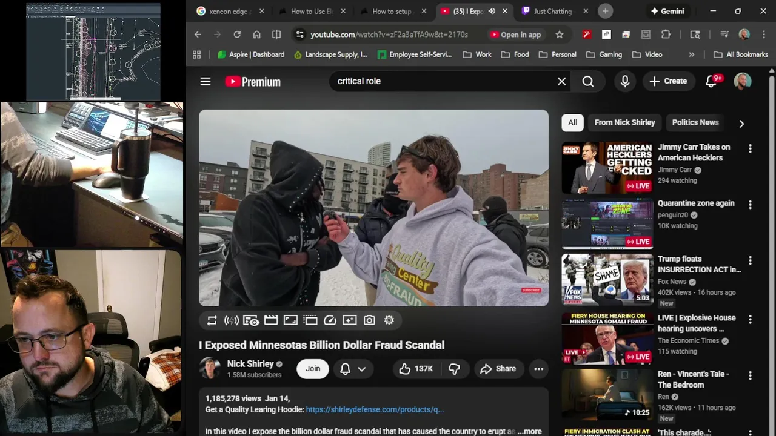
Task: Like the video with 137K thumbs up
Action: tap(416, 369)
